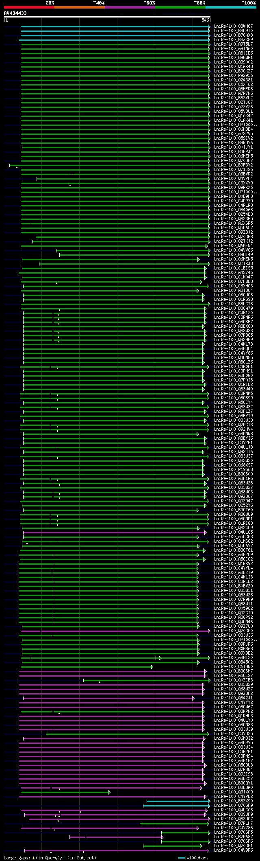Screen dimensions: 260x861
Task: Click the query end position 546
Action: 205,20
